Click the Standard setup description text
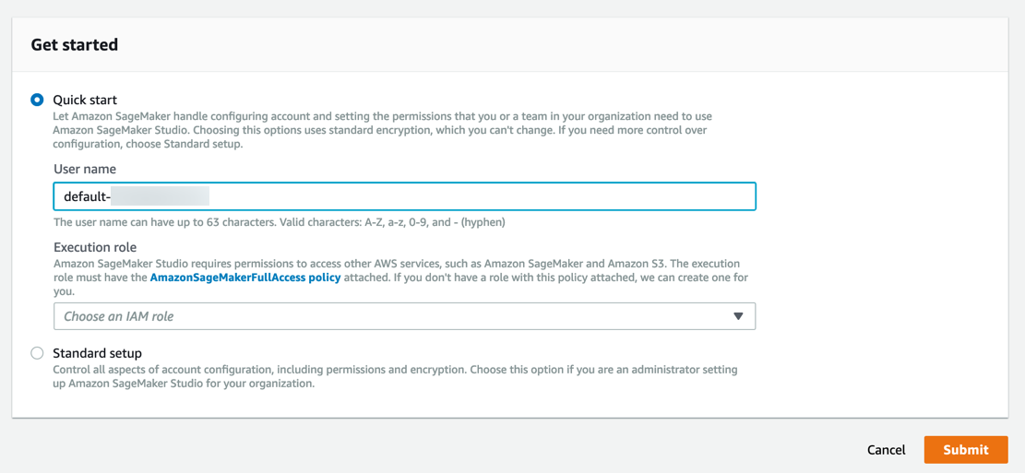The image size is (1025, 473). click(x=395, y=376)
